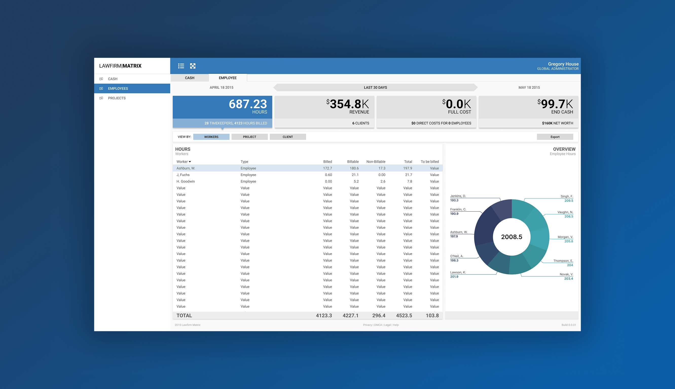Sort by the Worker column arrow

coord(190,162)
